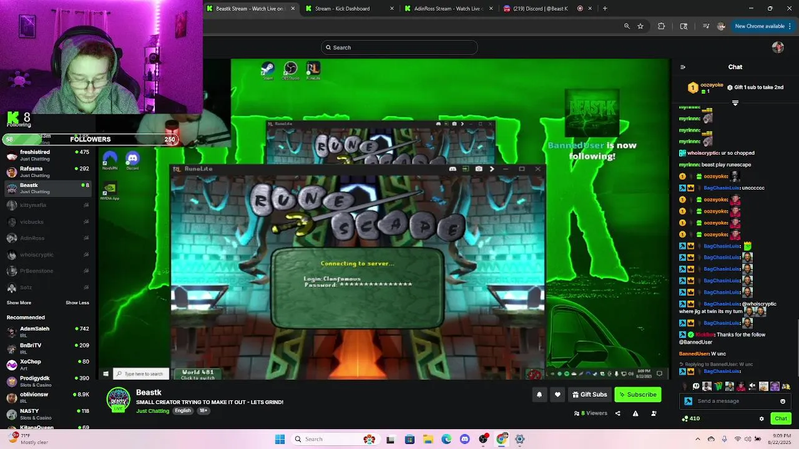Click the channel points 410 icon
The width and height of the screenshot is (799, 449).
point(685,418)
